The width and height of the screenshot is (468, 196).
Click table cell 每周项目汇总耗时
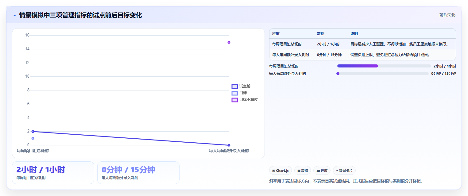[x=287, y=44]
